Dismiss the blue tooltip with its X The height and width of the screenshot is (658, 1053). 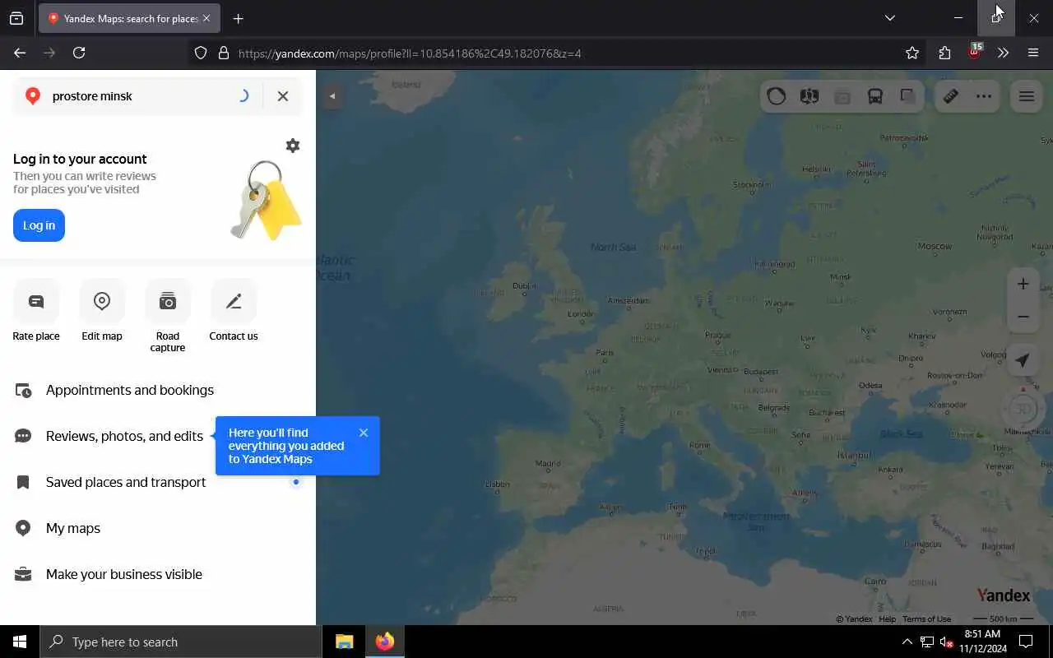[x=364, y=433]
